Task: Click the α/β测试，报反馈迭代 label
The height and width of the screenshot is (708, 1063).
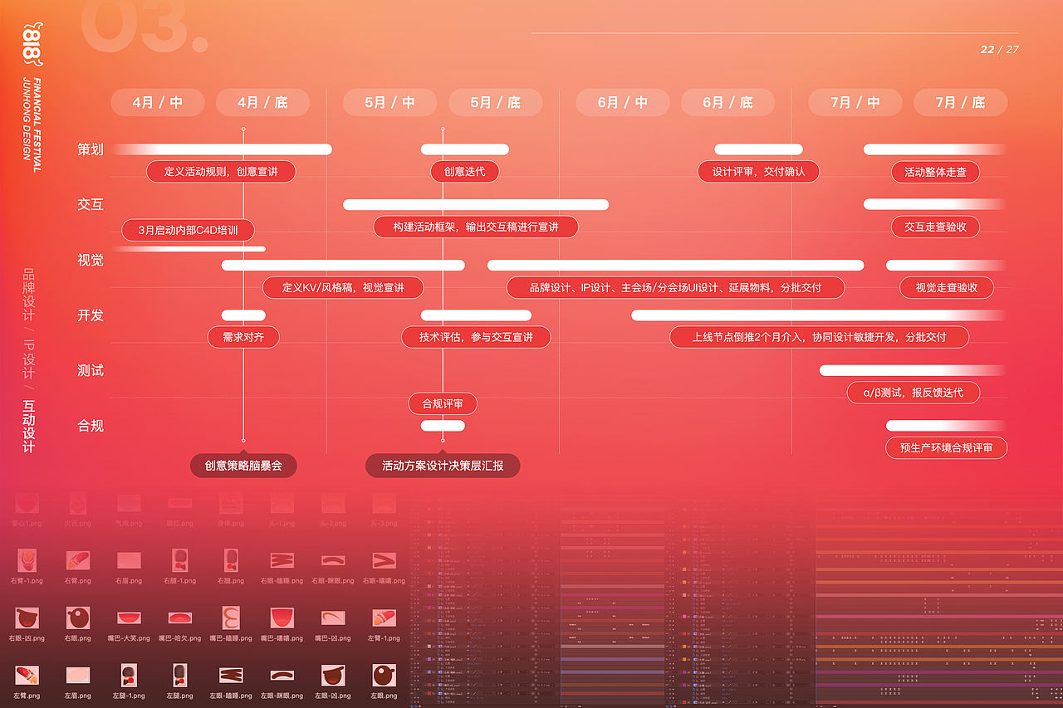Action: (914, 393)
